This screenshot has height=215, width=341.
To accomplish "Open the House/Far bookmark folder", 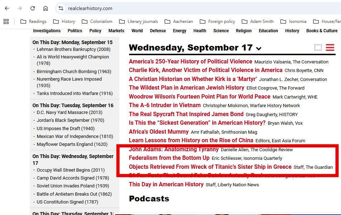I will click(327, 21).
